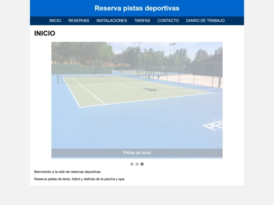Screen dimensions: 274x205
Task: Select the first slideshow dot
Action: [132, 164]
